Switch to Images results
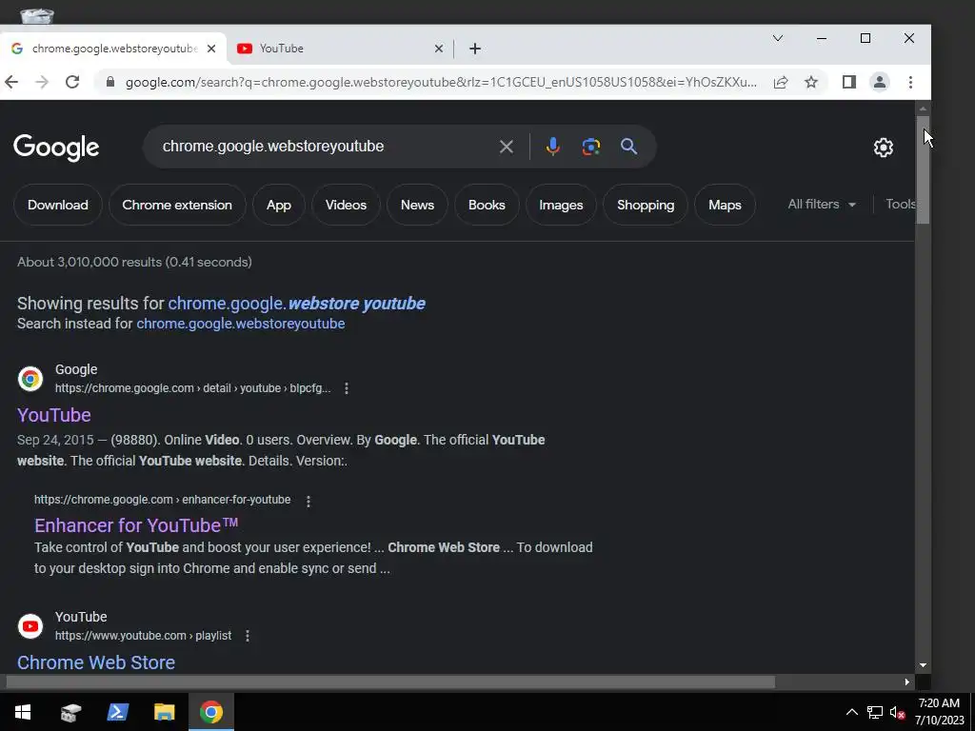This screenshot has width=975, height=731. tap(561, 206)
